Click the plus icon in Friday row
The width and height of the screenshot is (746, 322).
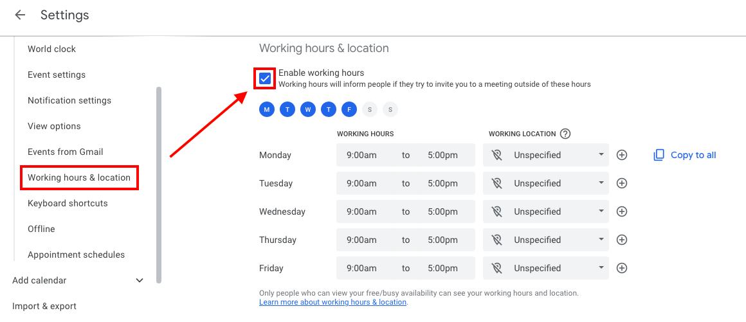pyautogui.click(x=622, y=268)
